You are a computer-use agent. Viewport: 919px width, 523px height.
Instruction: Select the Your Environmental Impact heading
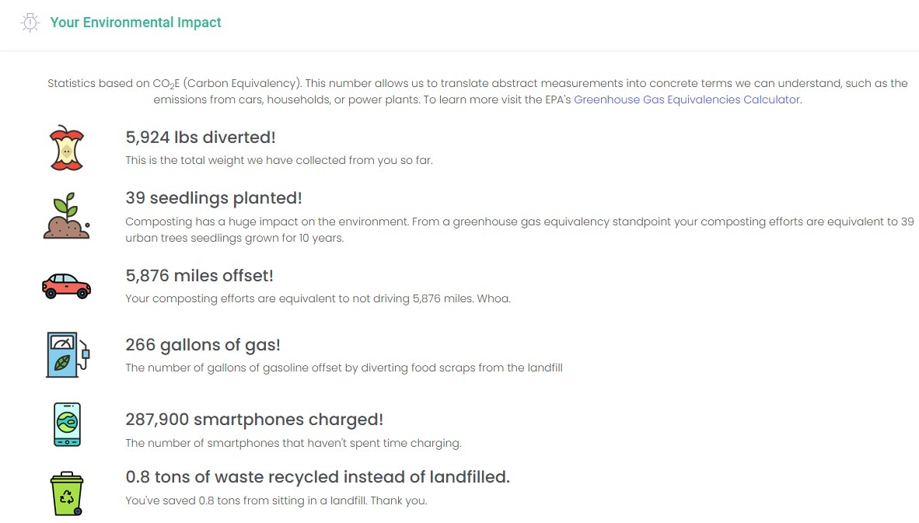(135, 23)
